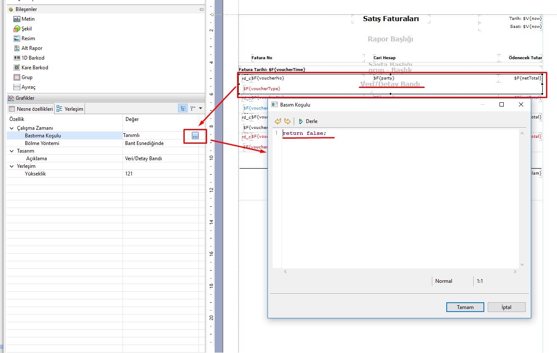Viewport: 557px width, 353px height.
Task: Click the undo arrow in Basım Koşulu dialog
Action: pos(278,121)
